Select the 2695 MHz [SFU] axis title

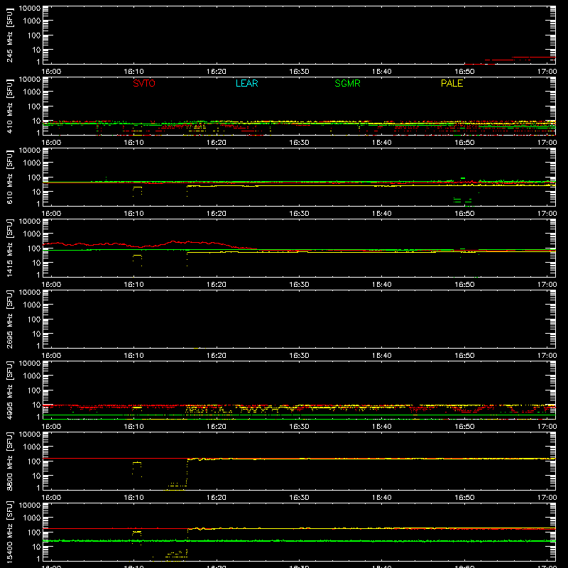(x=9, y=319)
